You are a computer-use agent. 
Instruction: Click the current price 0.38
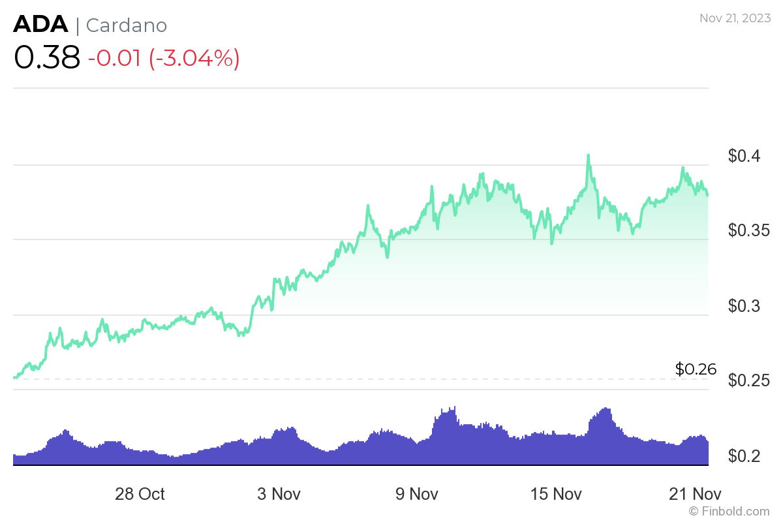pyautogui.click(x=46, y=58)
